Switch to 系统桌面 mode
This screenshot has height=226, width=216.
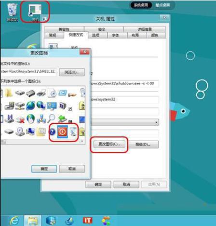click(x=141, y=5)
